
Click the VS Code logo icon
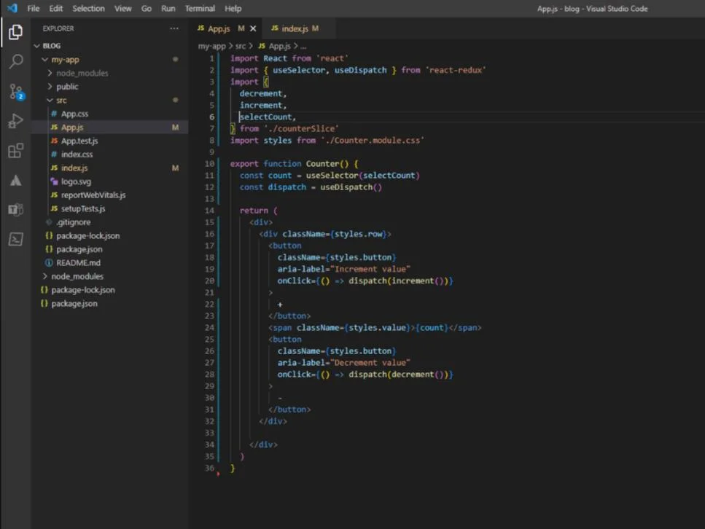point(12,8)
